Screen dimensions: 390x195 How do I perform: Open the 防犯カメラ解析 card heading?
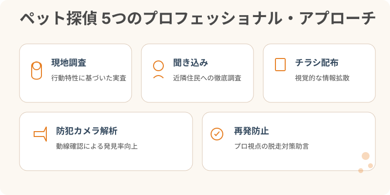click(86, 131)
